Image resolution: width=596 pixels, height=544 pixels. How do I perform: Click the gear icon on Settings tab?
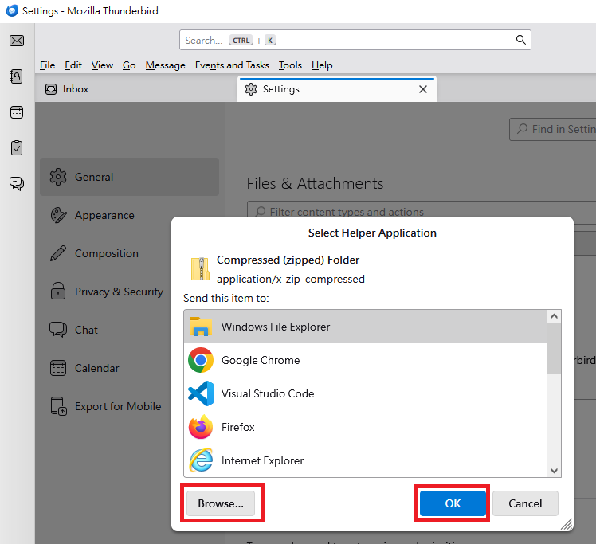point(251,89)
